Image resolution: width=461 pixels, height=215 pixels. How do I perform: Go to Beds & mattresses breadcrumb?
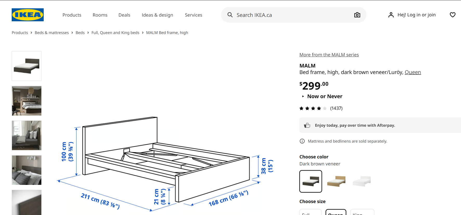point(52,32)
